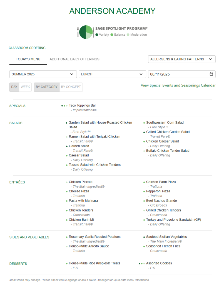This screenshot has height=285, width=224.
Task: Select Grilled Chicken Tenders entrée
Action: click(163, 210)
